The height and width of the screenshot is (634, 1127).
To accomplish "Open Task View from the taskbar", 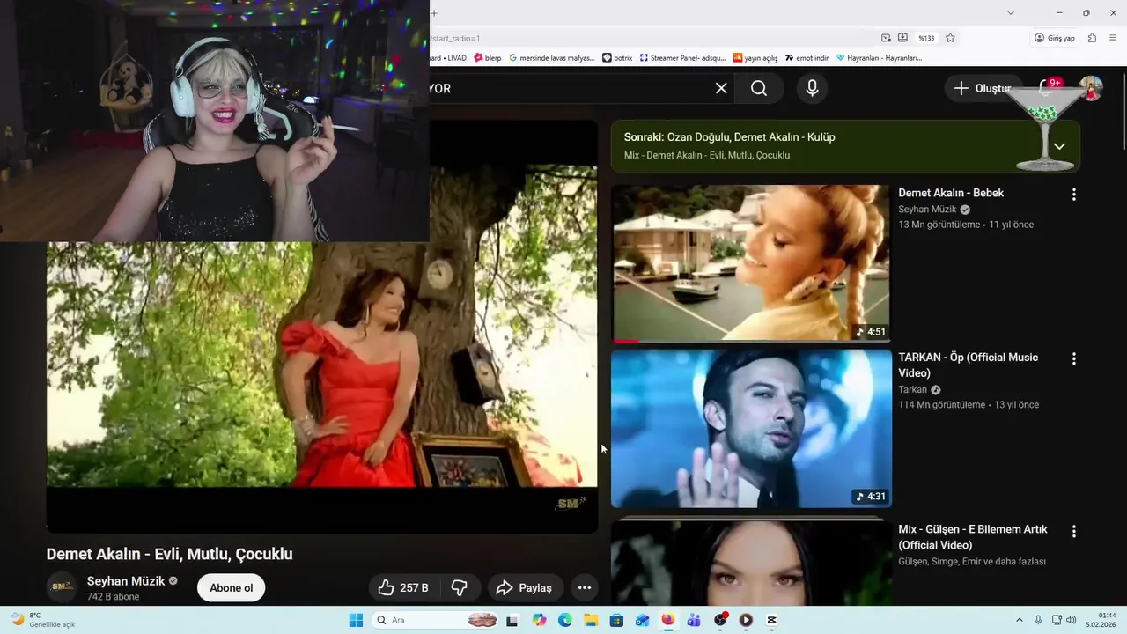I will [512, 620].
